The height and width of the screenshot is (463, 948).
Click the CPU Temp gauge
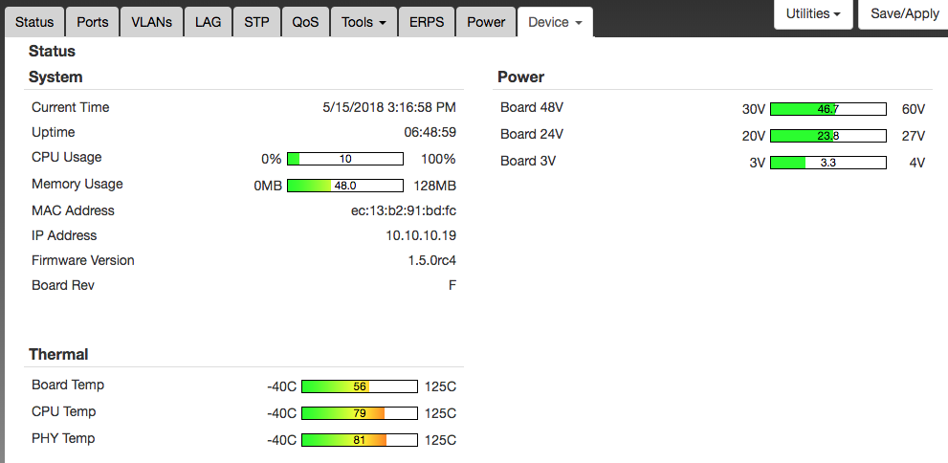click(360, 413)
